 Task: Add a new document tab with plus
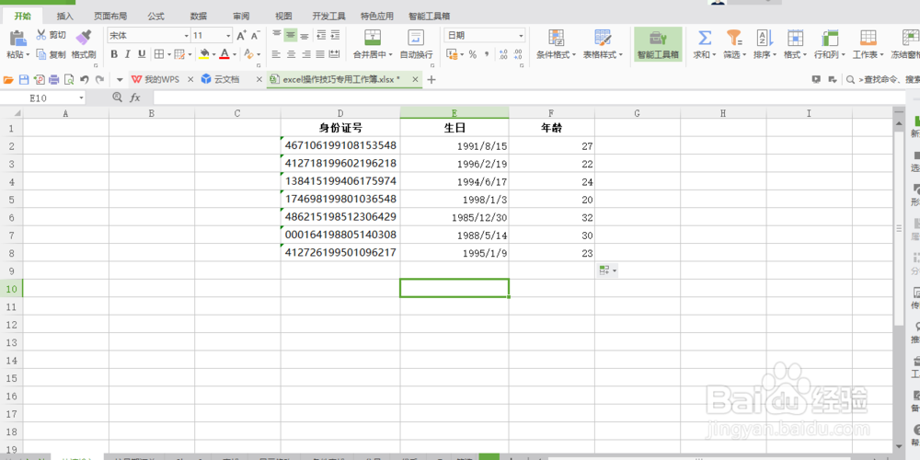(x=431, y=79)
